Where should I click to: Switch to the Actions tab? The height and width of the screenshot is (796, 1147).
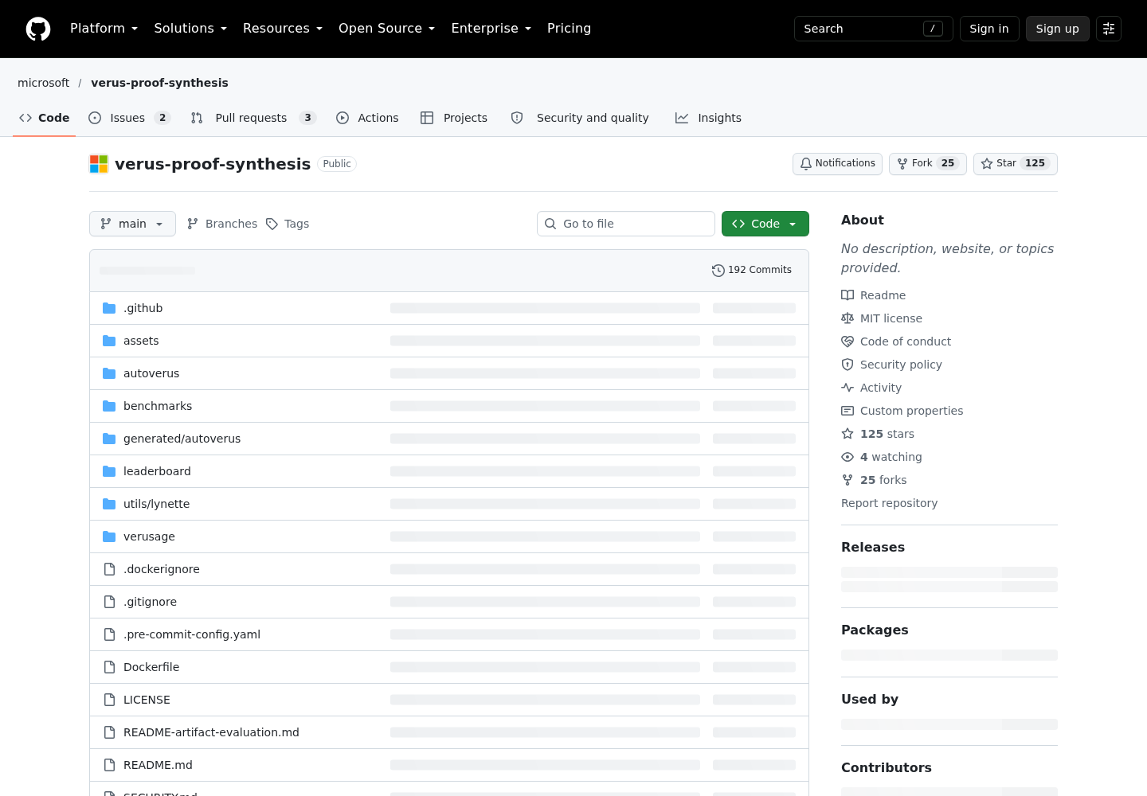(x=367, y=118)
